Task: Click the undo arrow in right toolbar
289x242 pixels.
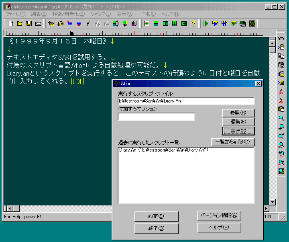Action: pyautogui.click(x=282, y=39)
